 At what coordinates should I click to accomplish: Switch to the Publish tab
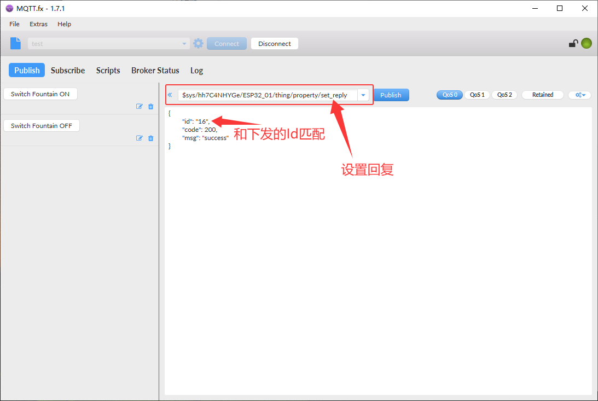27,70
